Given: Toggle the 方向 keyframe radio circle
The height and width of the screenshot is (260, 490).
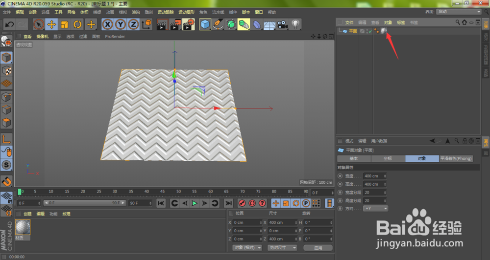Looking at the screenshot, I should 341,208.
